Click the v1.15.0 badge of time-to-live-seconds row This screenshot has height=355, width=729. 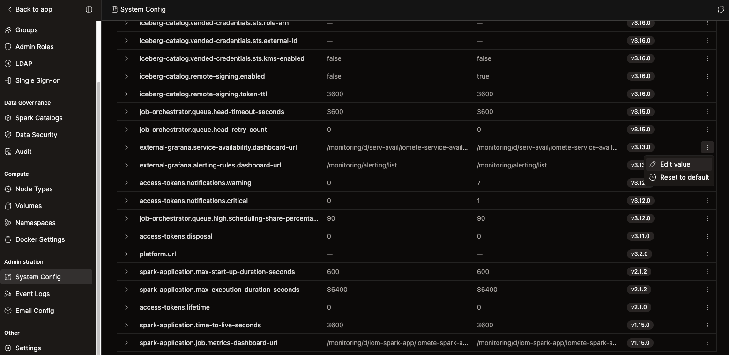pos(640,325)
